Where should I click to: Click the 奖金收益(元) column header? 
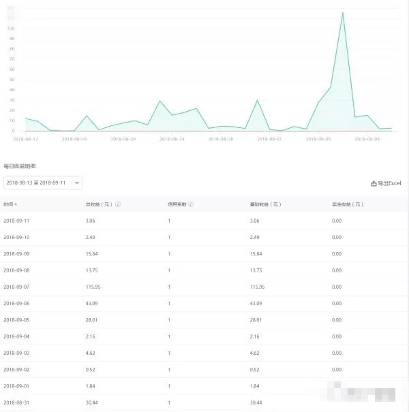click(x=348, y=204)
